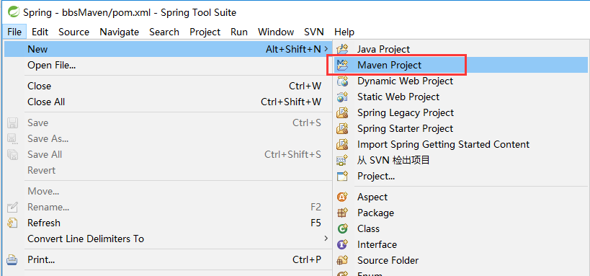Select Source Folder from New submenu
This screenshot has height=276, width=590.
461,260
